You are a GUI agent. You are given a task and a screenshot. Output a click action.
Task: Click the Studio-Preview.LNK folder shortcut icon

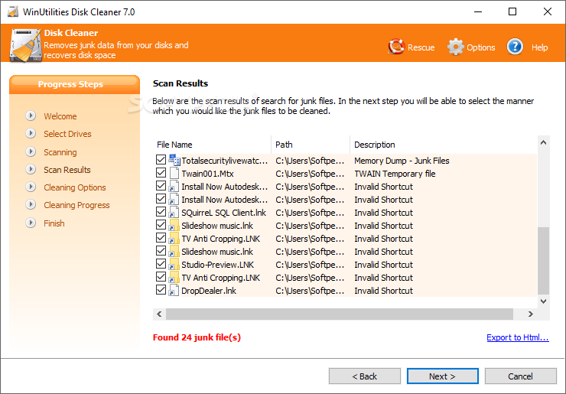point(174,265)
